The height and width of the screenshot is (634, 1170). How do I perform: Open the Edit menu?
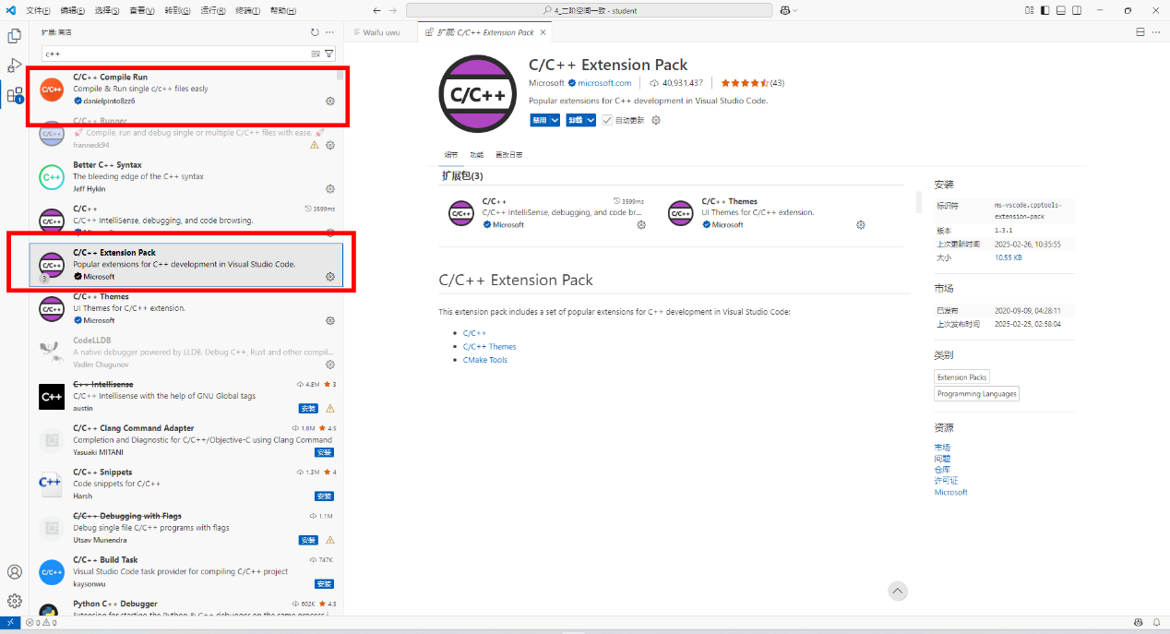pyautogui.click(x=73, y=10)
